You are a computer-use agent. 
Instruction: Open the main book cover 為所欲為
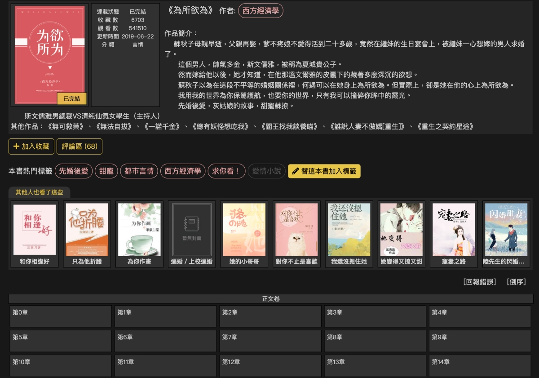(x=50, y=55)
